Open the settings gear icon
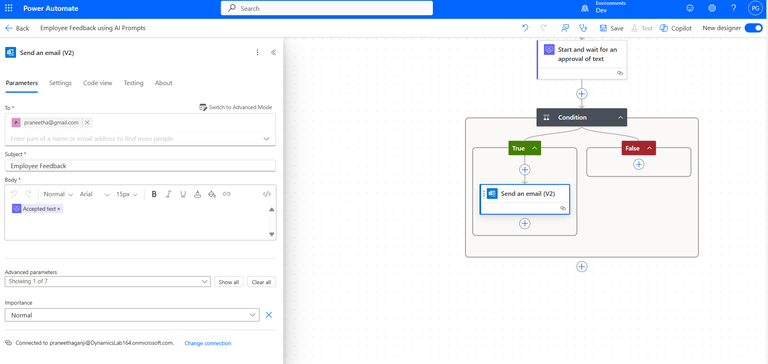Image resolution: width=768 pixels, height=364 pixels. pyautogui.click(x=712, y=8)
